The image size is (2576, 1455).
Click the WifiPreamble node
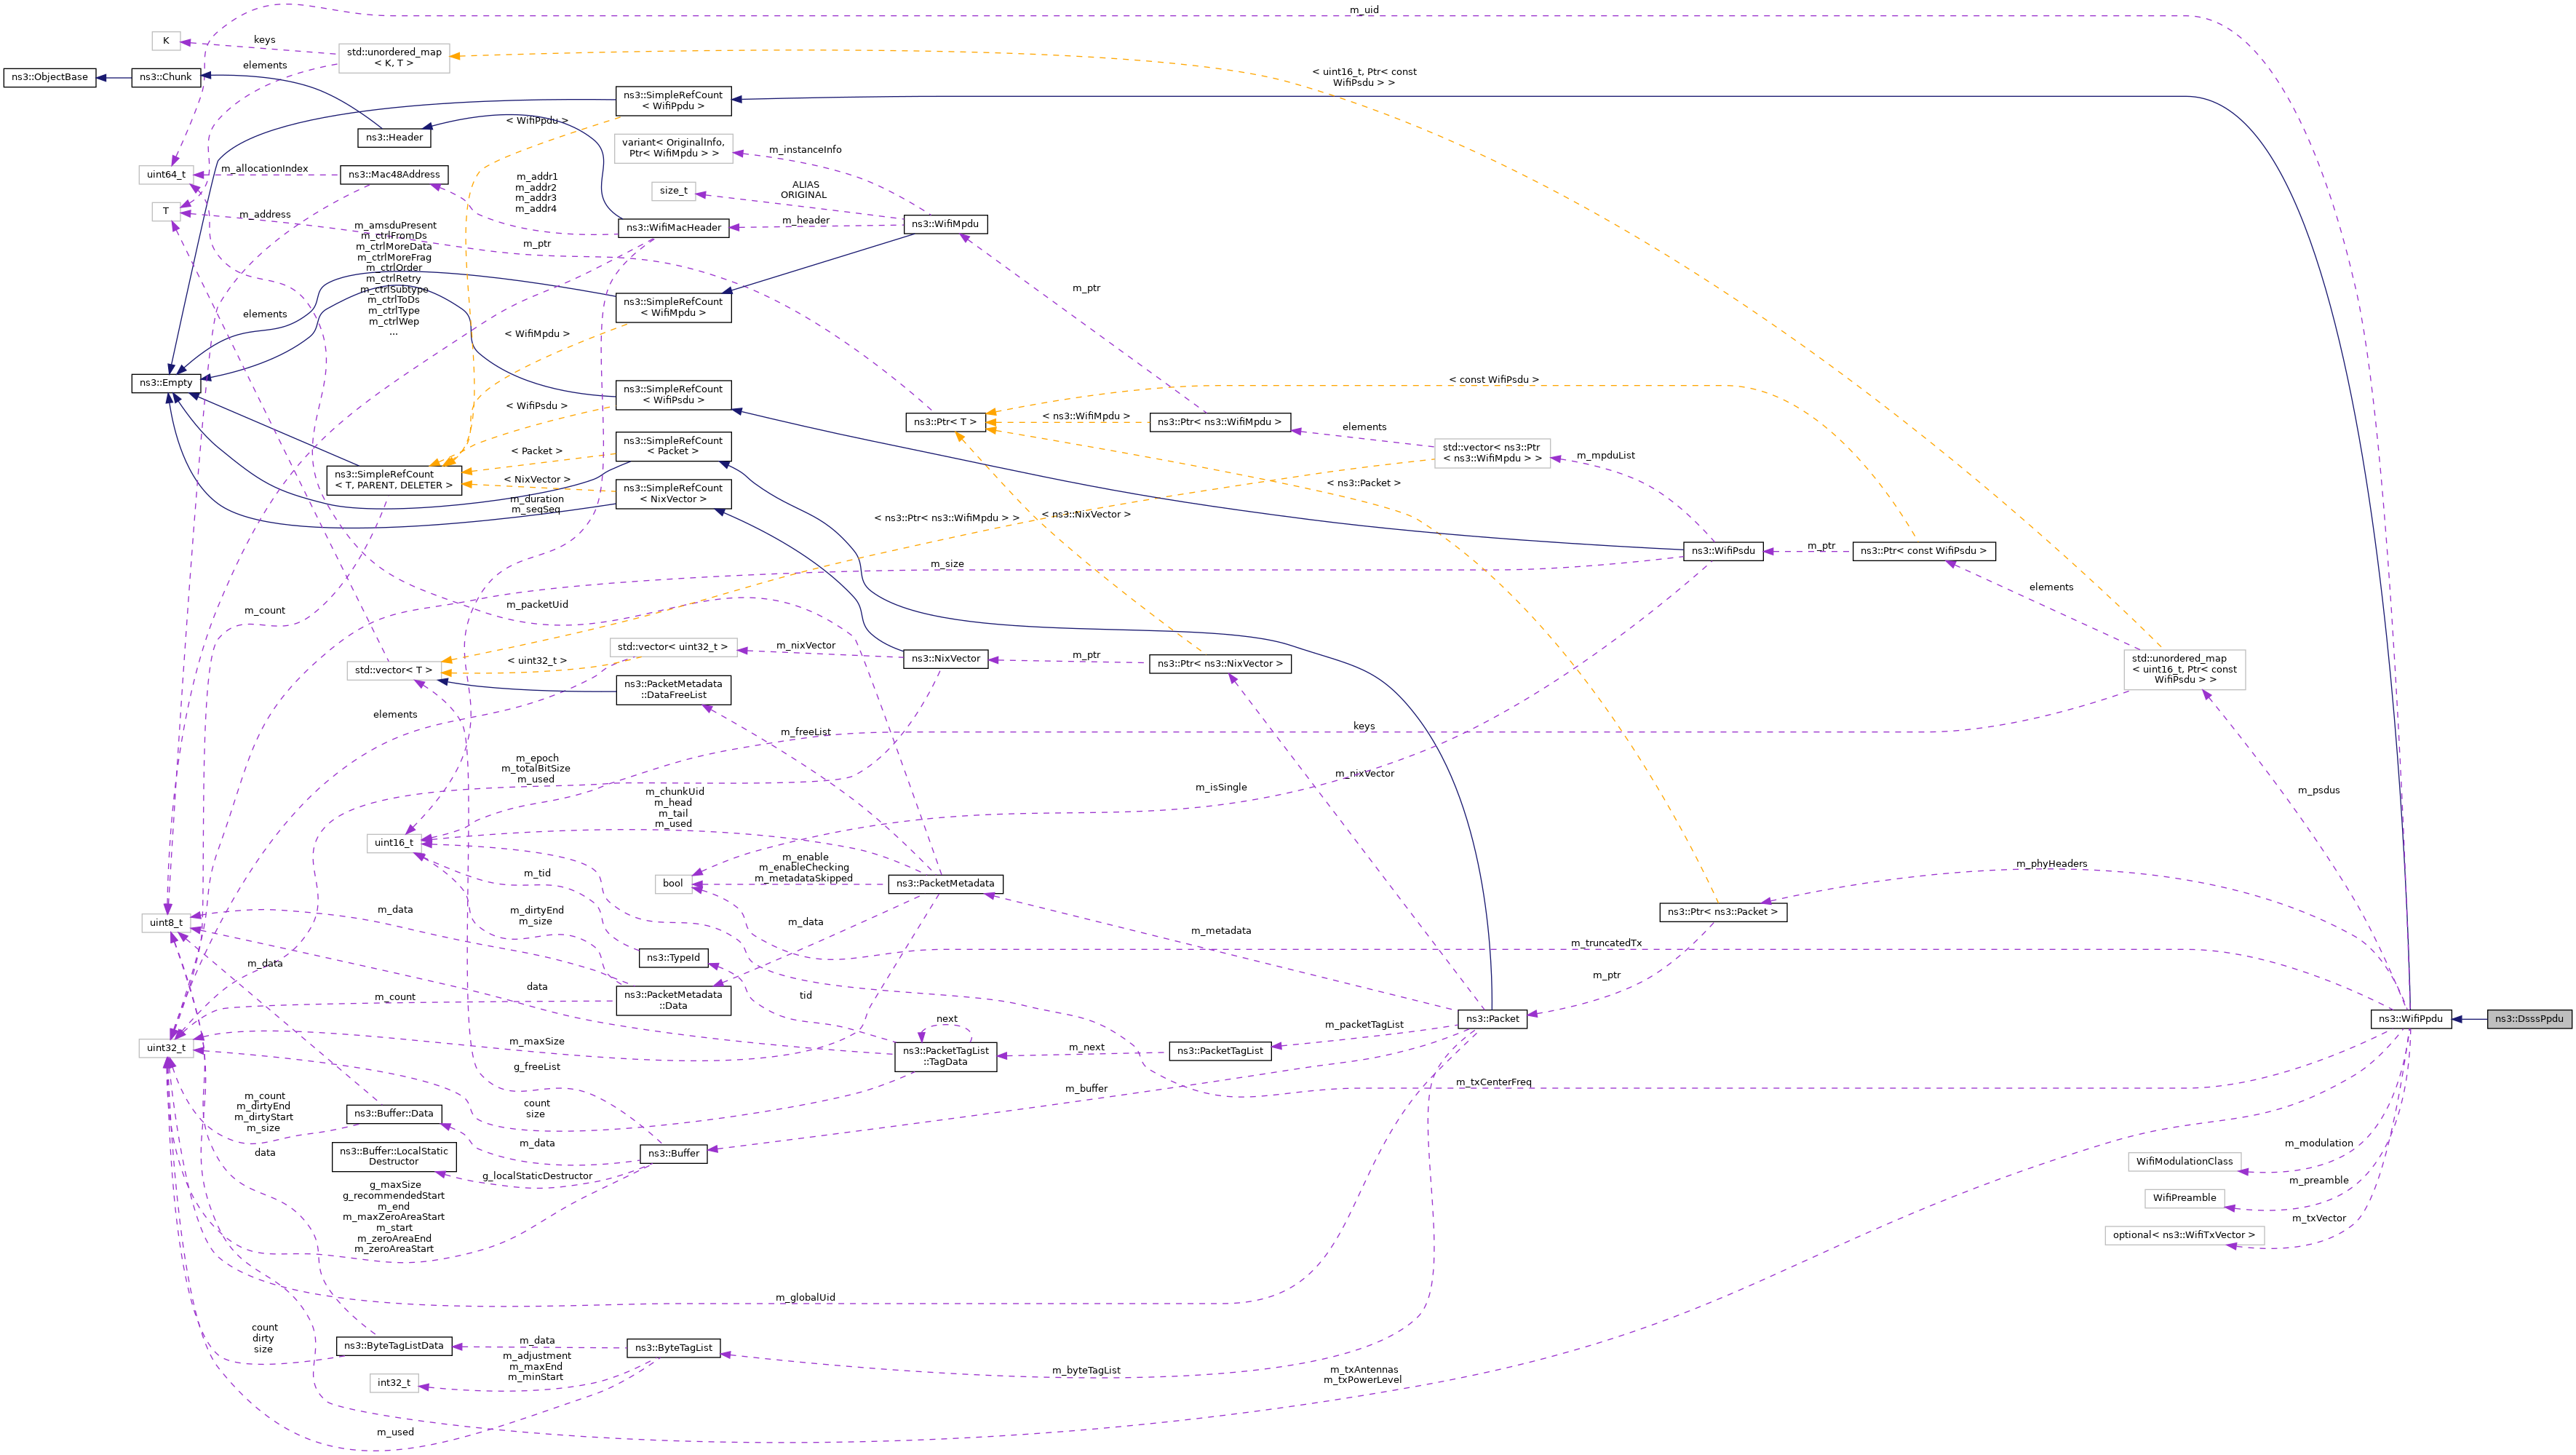pyautogui.click(x=2185, y=1198)
